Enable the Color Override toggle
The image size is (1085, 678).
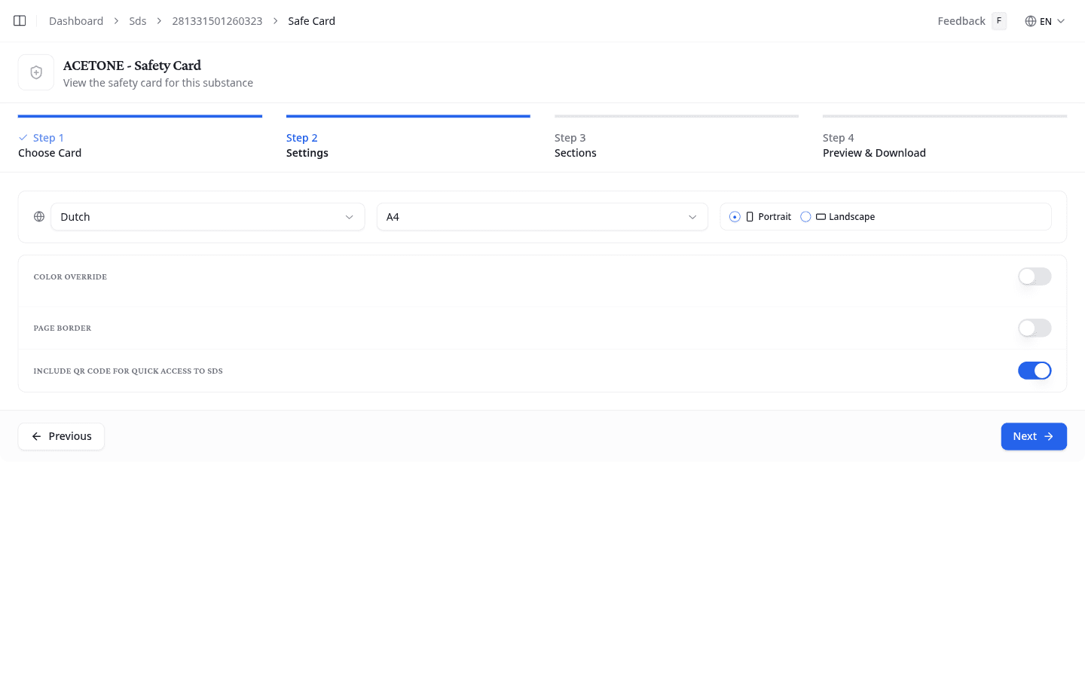click(1035, 276)
